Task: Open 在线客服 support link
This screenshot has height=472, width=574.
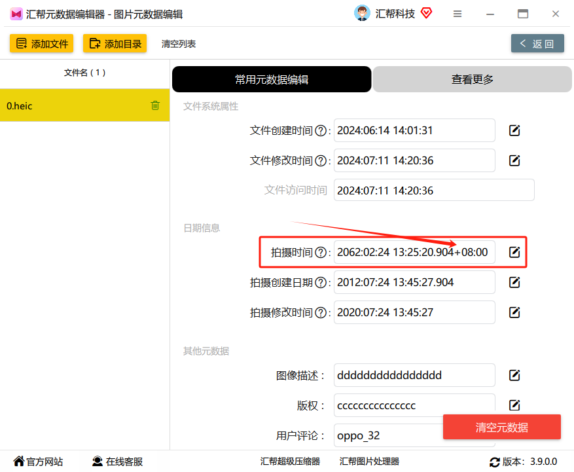Action: (x=117, y=462)
